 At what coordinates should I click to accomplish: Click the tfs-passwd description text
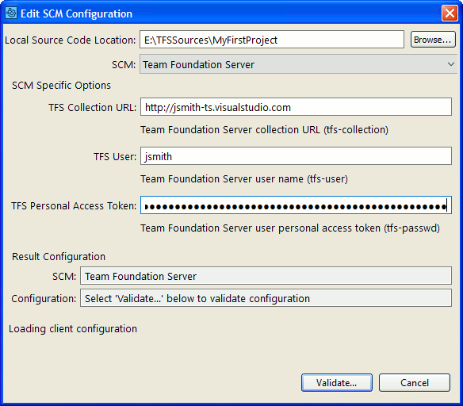click(x=290, y=228)
